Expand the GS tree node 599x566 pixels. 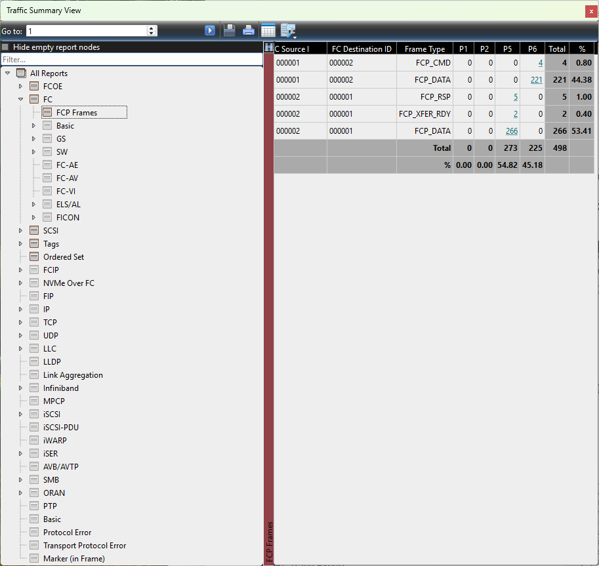pos(33,138)
